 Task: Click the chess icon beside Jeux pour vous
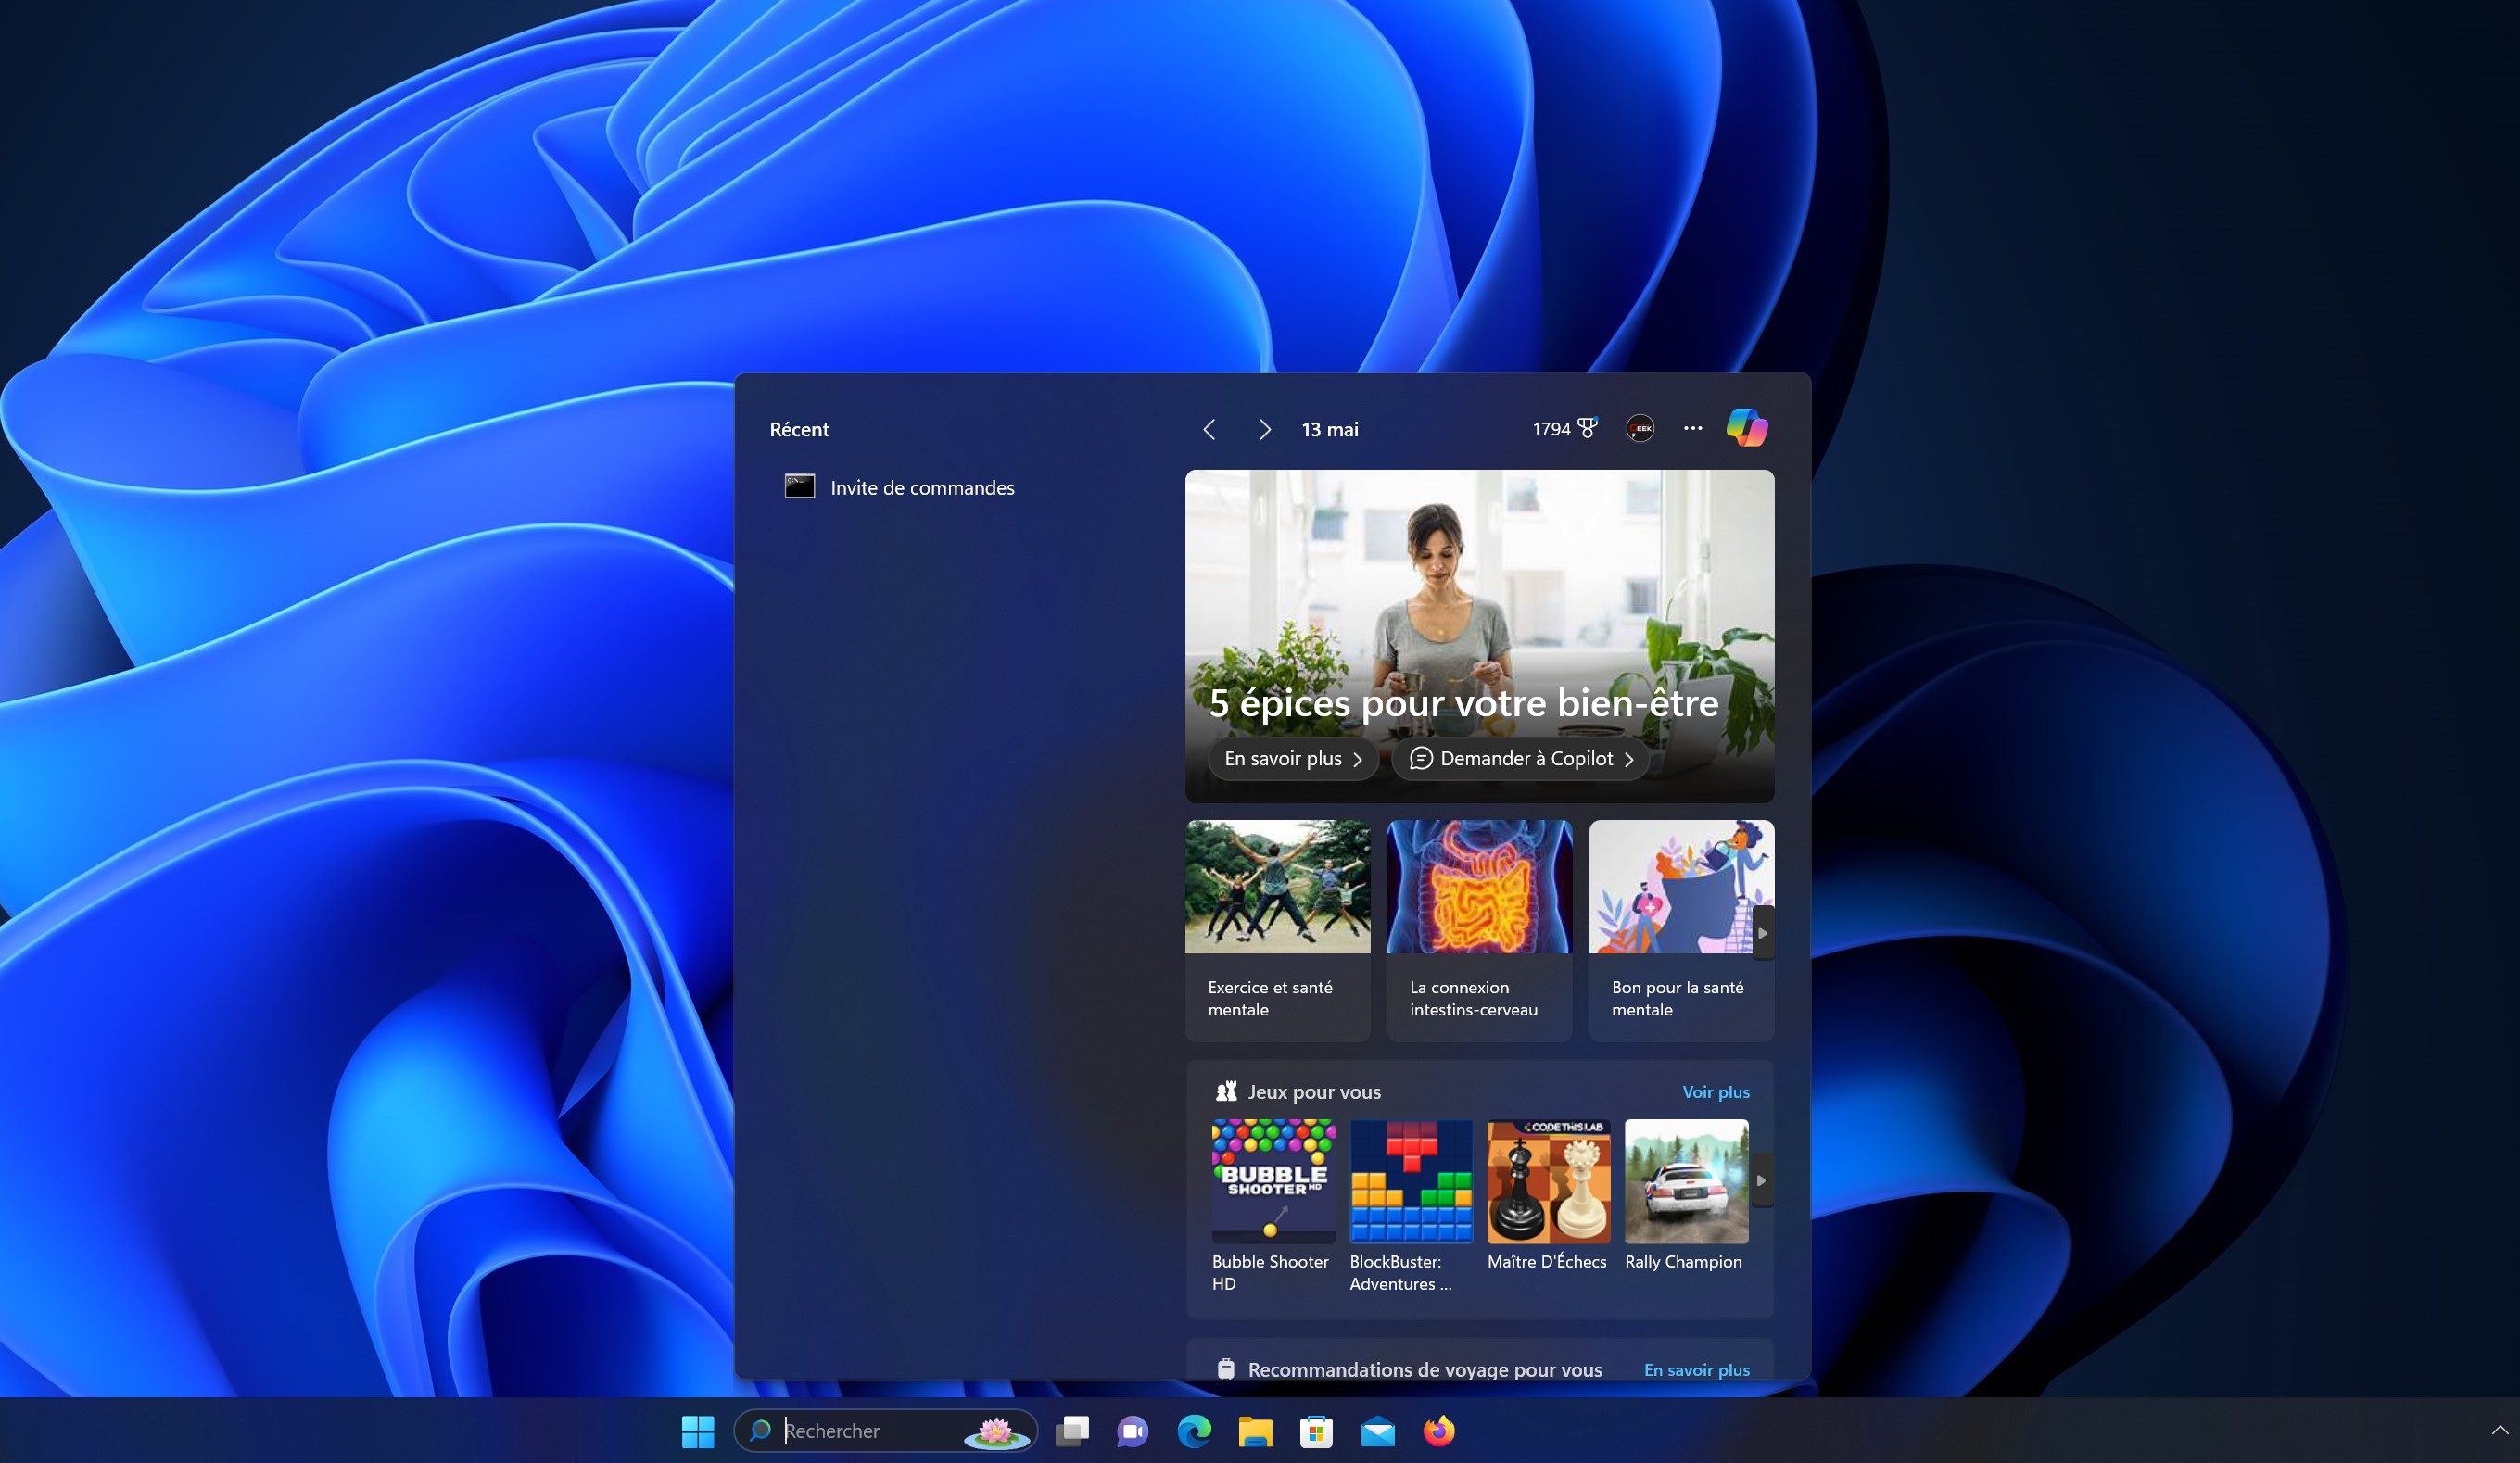(1227, 1091)
